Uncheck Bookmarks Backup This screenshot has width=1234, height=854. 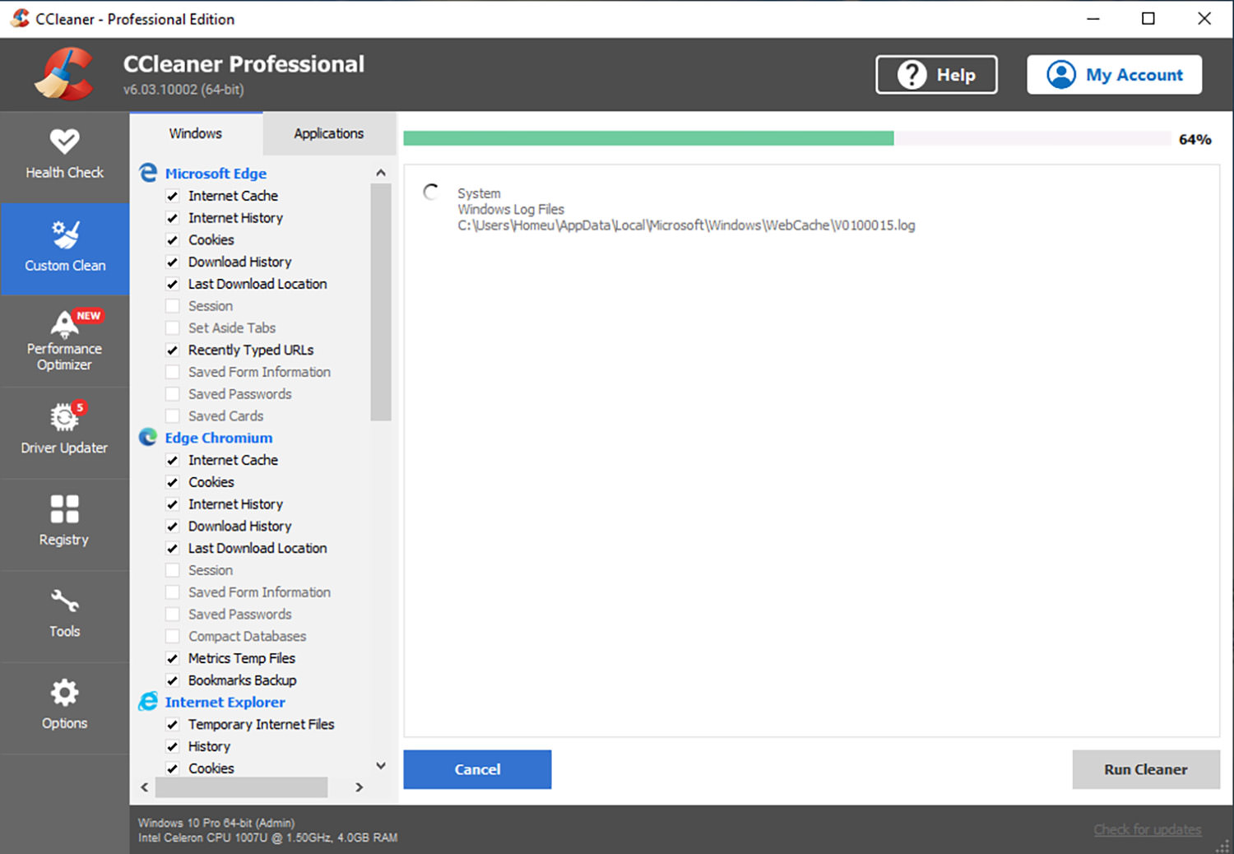pos(173,680)
